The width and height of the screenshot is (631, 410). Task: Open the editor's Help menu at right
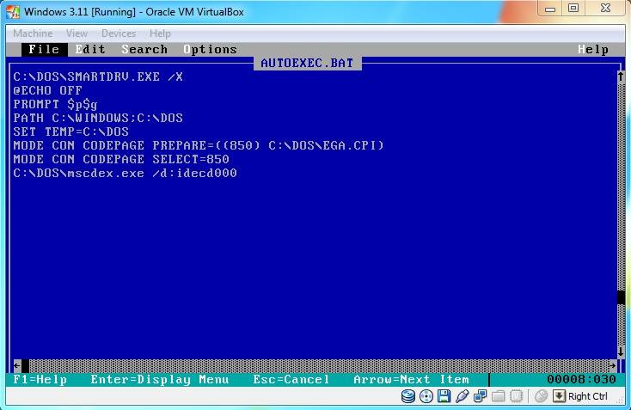click(593, 49)
